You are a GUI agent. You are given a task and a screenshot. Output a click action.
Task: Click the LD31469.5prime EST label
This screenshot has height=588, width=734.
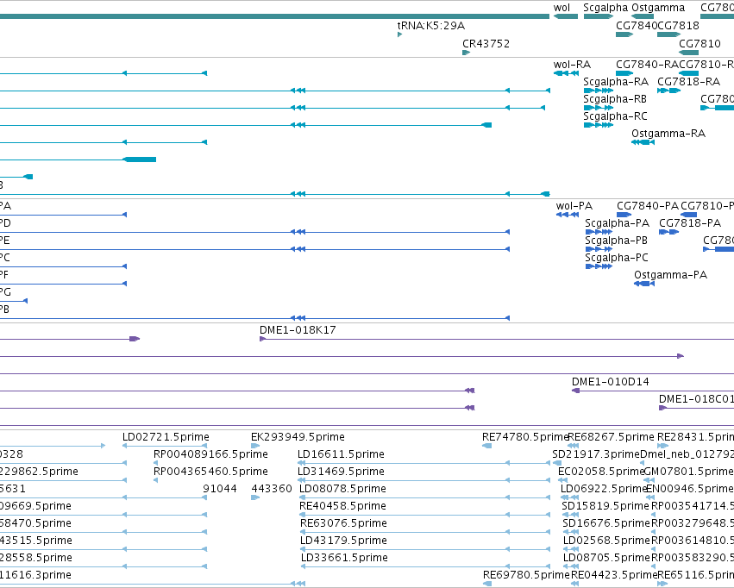click(x=341, y=472)
